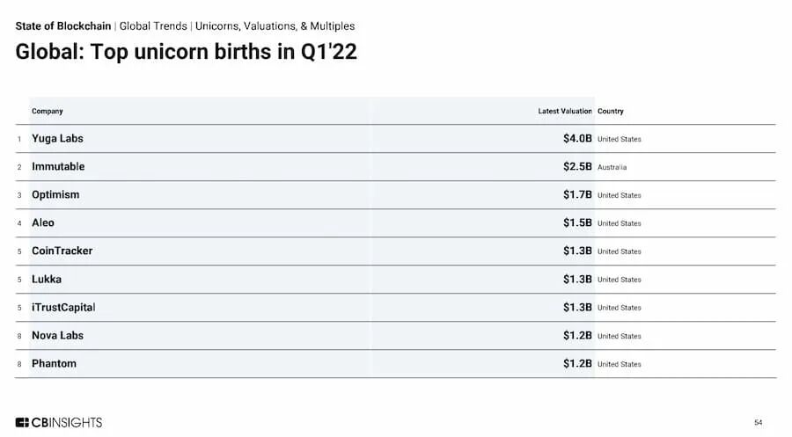Click the Lukka company name
The width and height of the screenshot is (792, 437).
47,280
